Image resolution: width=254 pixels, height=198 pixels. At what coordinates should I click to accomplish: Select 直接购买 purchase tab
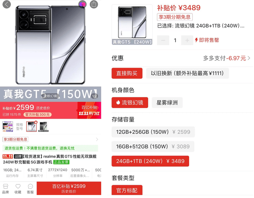point(127,73)
